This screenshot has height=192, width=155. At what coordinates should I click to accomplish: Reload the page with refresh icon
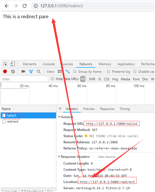pyautogui.click(x=25, y=6)
